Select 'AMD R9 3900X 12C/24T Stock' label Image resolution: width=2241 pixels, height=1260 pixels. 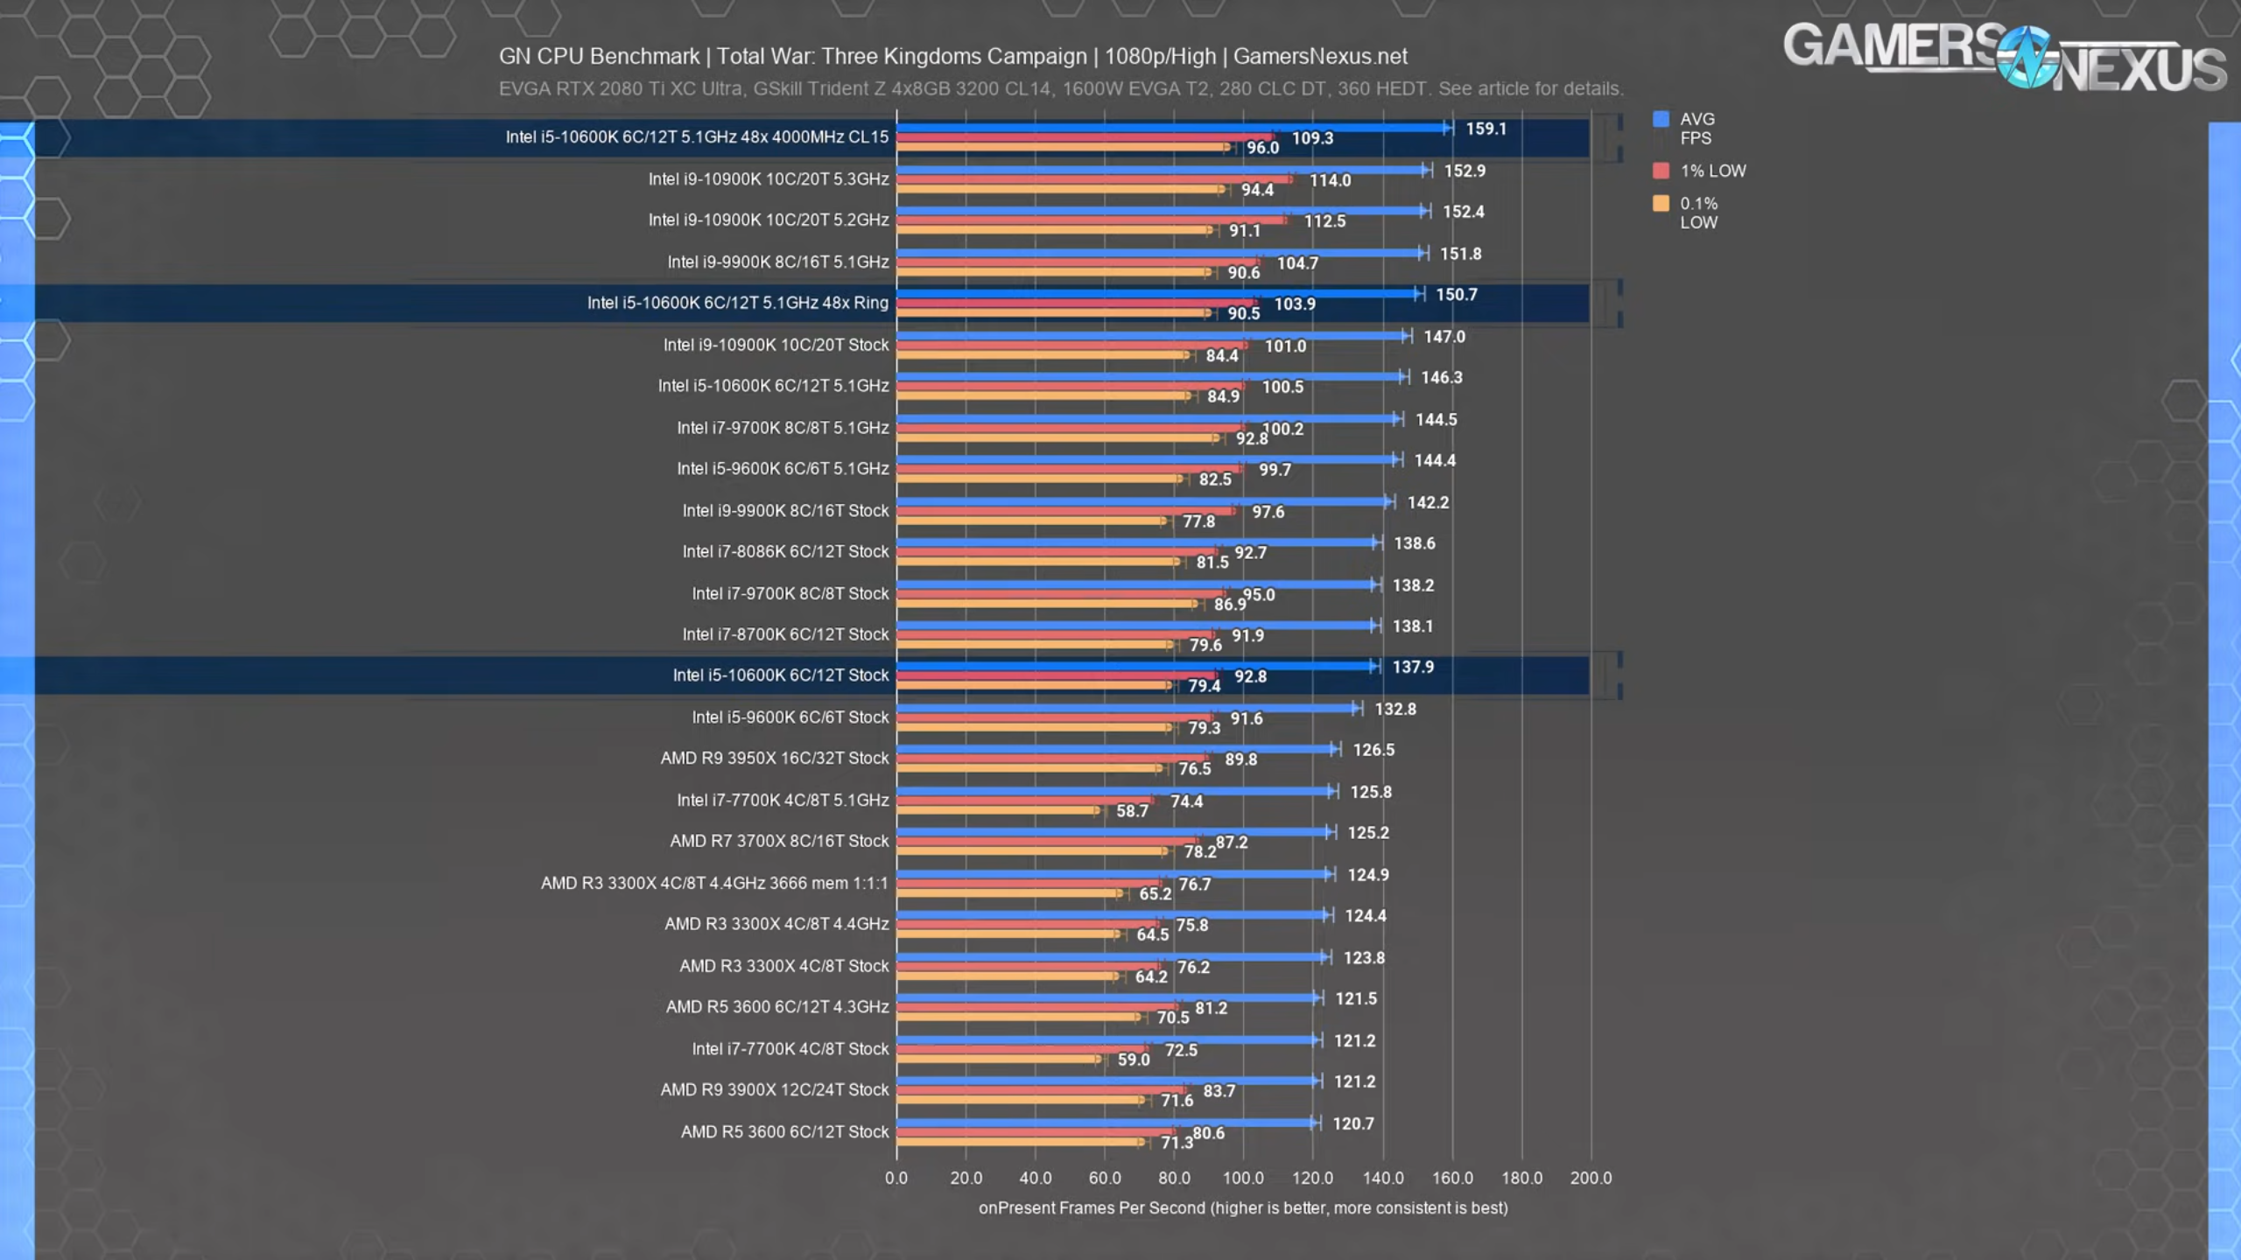775,1090
